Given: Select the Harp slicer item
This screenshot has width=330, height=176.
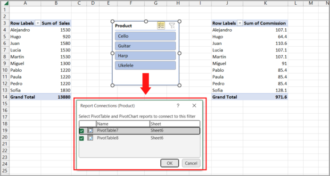Looking at the screenshot, I should point(145,56).
